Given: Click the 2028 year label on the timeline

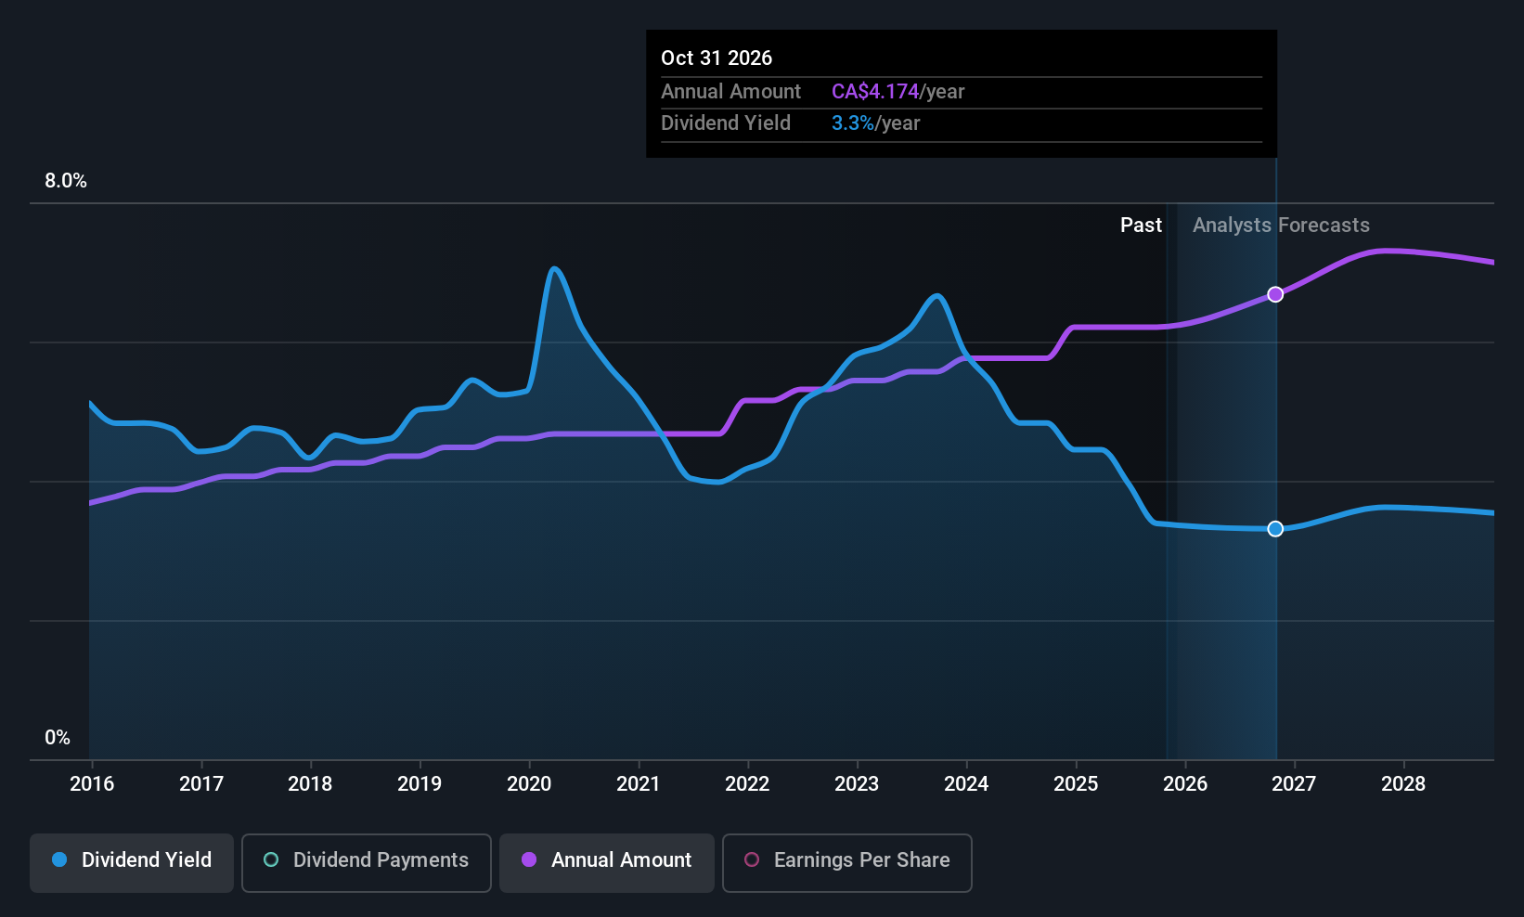Looking at the screenshot, I should click(x=1403, y=784).
